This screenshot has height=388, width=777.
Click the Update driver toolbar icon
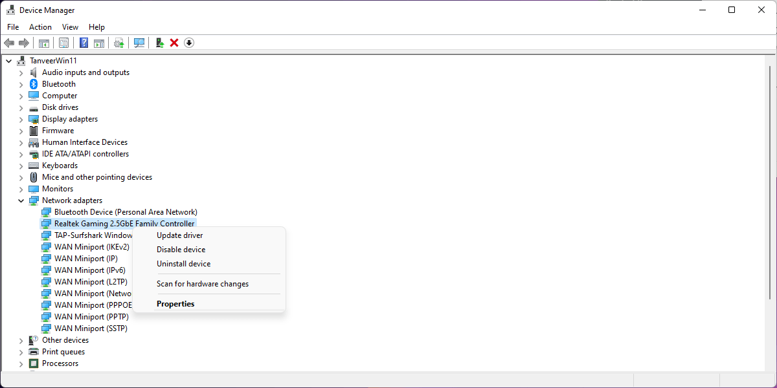point(118,43)
